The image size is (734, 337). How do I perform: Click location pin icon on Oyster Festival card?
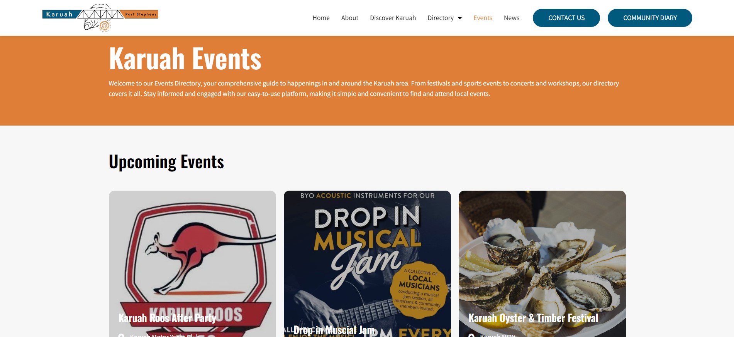point(471,335)
